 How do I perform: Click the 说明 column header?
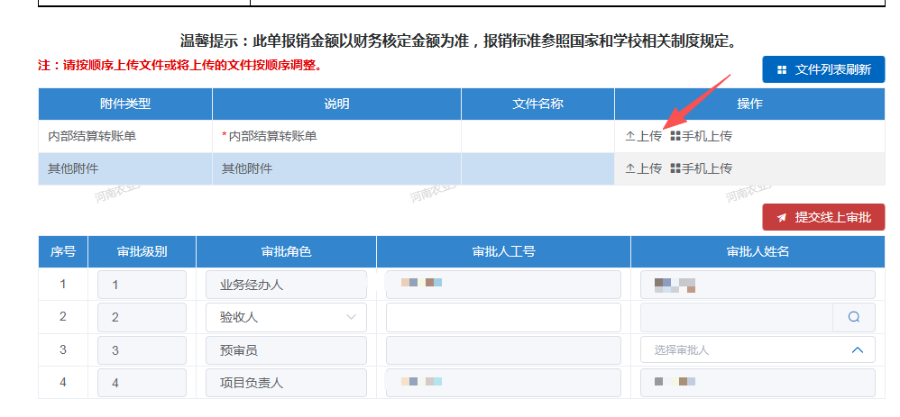[x=336, y=104]
